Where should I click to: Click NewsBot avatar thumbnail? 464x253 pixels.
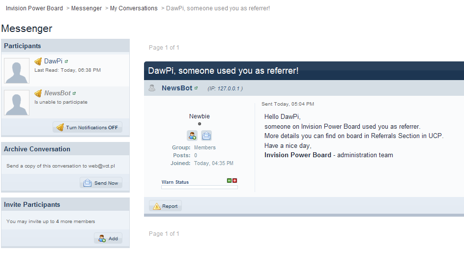pos(17,102)
